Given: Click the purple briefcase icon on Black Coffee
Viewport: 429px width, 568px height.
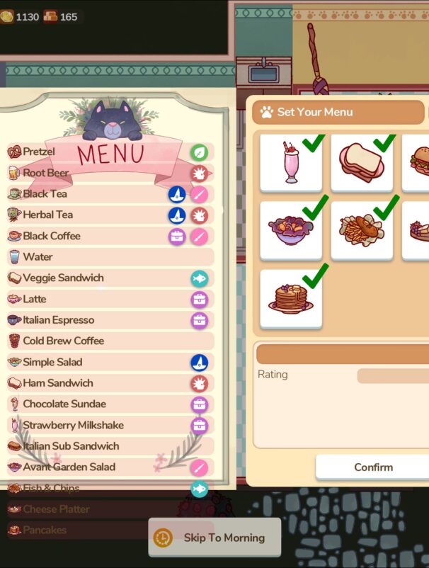Looking at the screenshot, I should click(x=177, y=237).
